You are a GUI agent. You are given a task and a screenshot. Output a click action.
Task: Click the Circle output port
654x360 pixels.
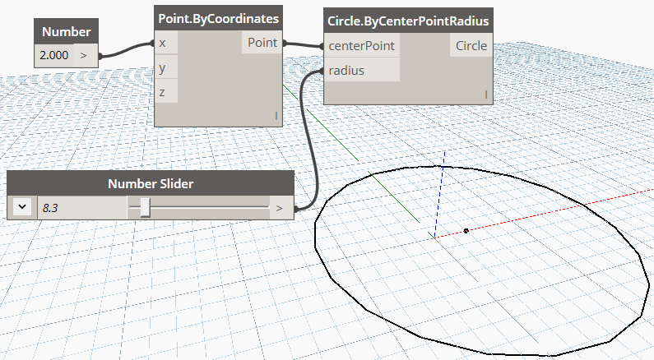click(471, 45)
